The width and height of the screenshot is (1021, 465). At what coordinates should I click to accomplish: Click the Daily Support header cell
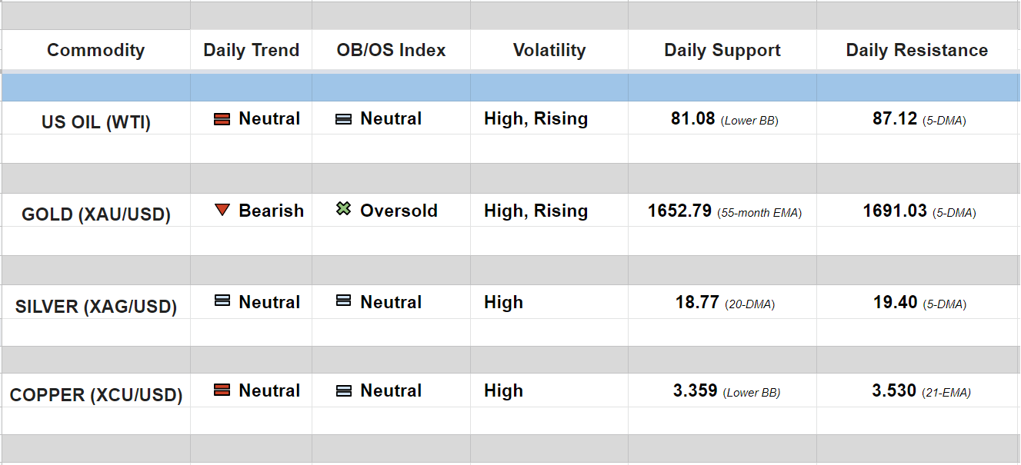pos(722,51)
